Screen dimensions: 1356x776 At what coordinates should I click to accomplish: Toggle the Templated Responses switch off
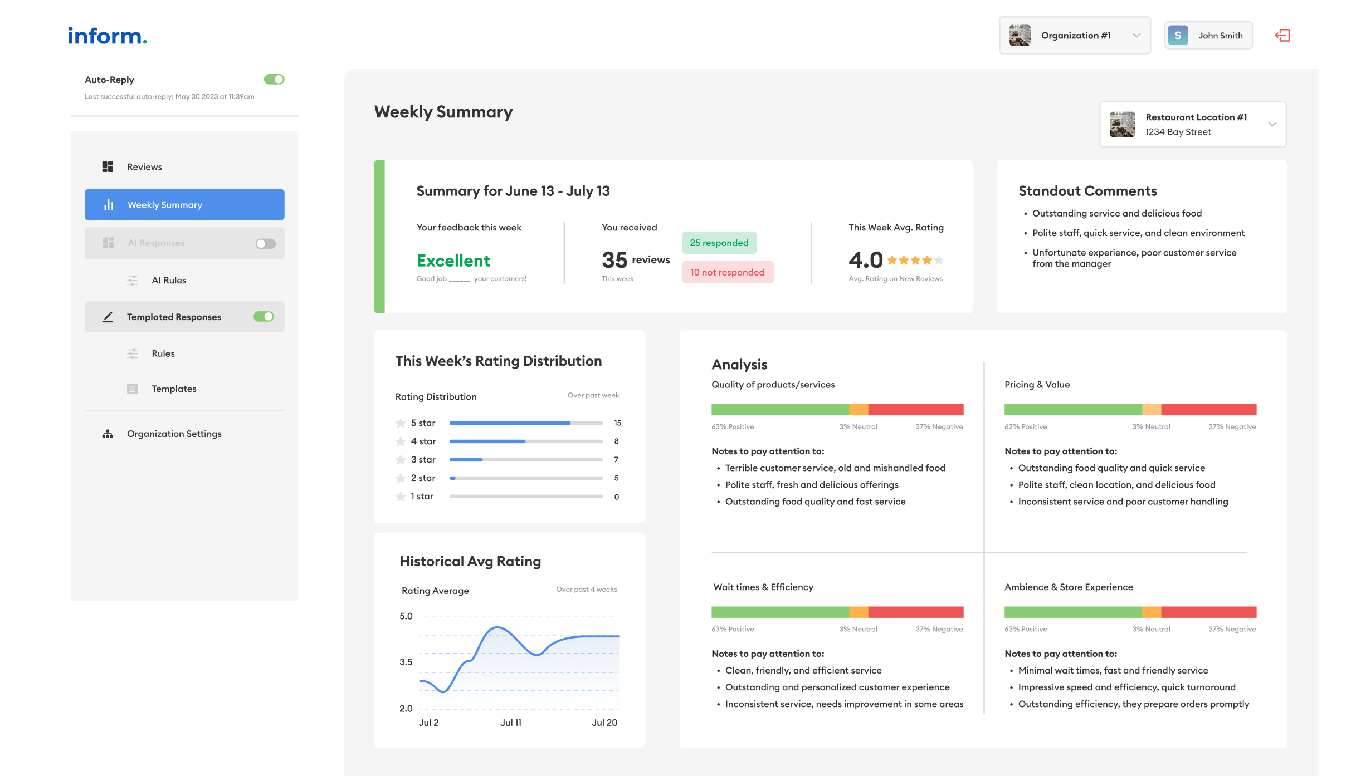pos(264,316)
